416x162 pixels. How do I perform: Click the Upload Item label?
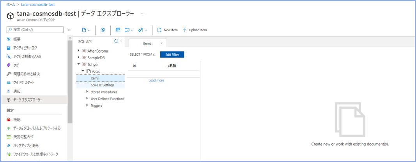[198, 30]
